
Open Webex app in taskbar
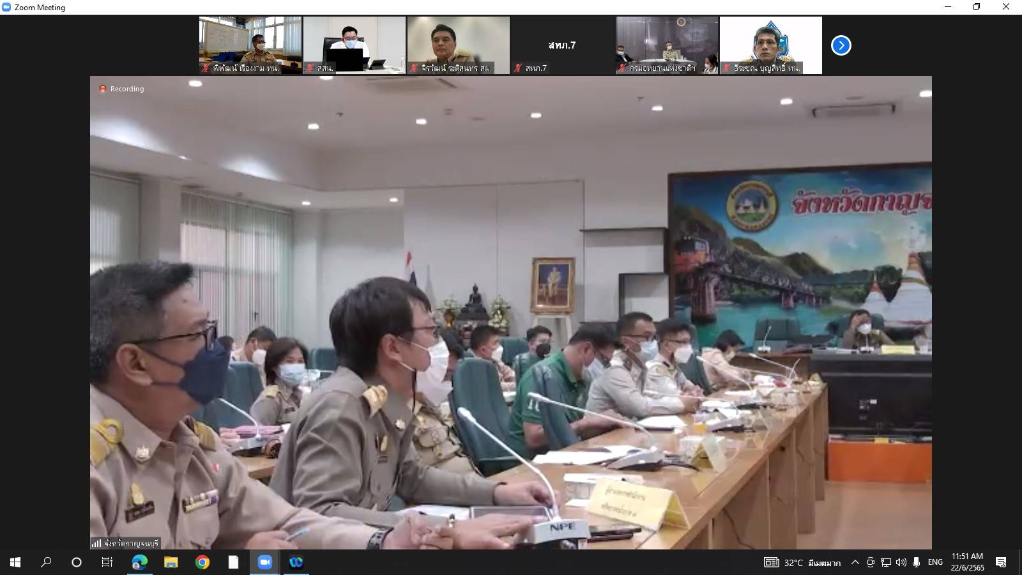point(296,562)
